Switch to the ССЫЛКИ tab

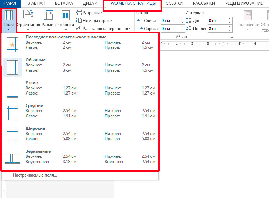(x=174, y=3)
